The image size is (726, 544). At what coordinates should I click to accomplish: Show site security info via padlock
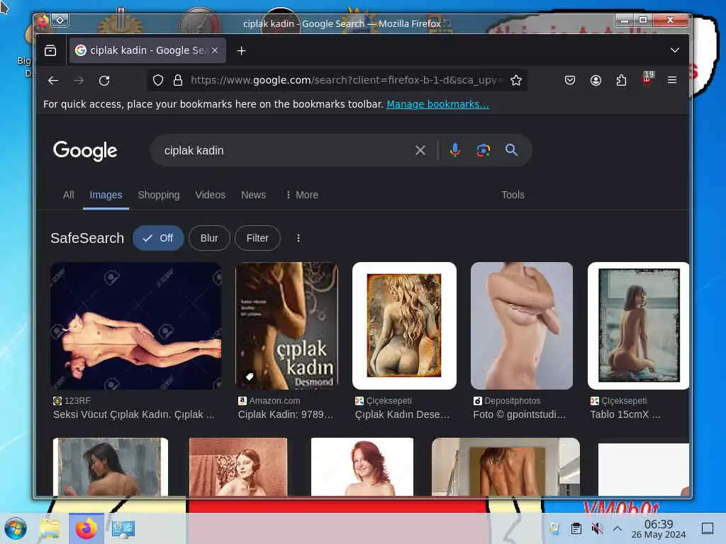point(178,81)
